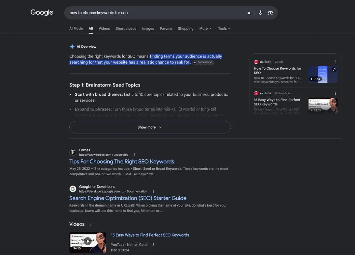Screen dimensions: 355x255
Task: Click the Start with broad themes bullet
Action: click(x=151, y=98)
